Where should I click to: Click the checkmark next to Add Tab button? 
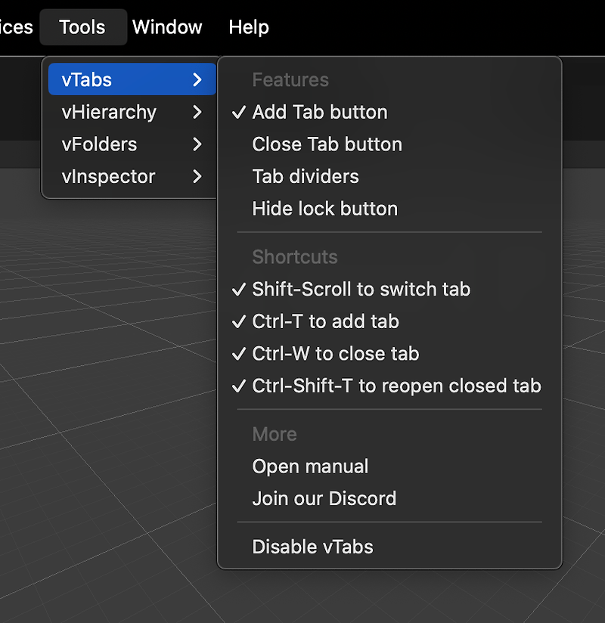click(x=239, y=112)
